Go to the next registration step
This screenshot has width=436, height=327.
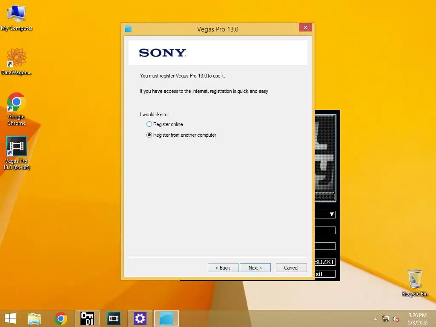pos(255,267)
